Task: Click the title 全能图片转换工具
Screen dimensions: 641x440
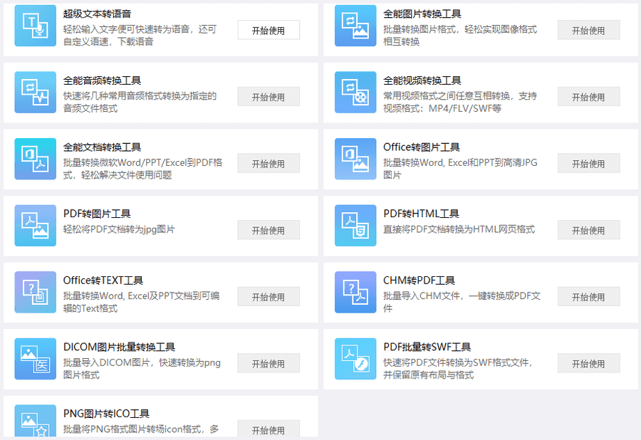Action: [x=422, y=14]
